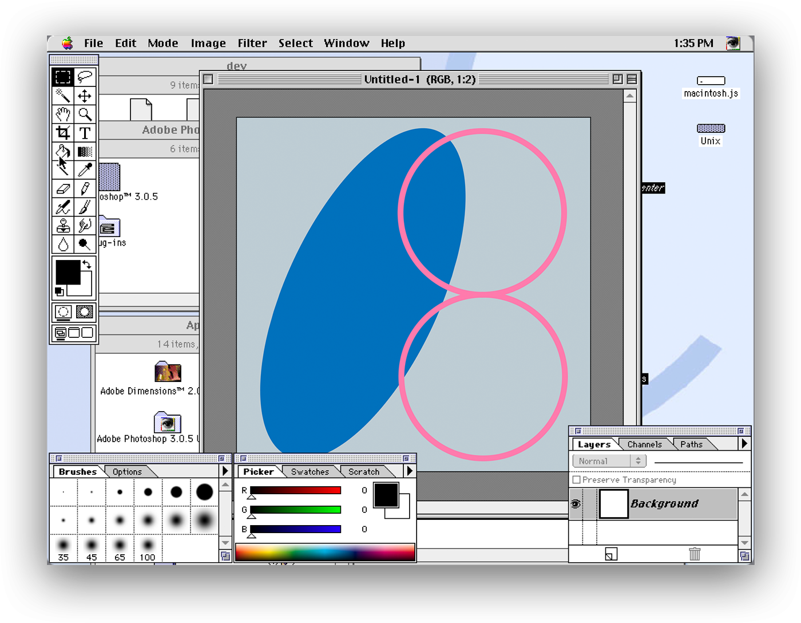
Task: Click the new layer icon in Layers palette
Action: (611, 554)
